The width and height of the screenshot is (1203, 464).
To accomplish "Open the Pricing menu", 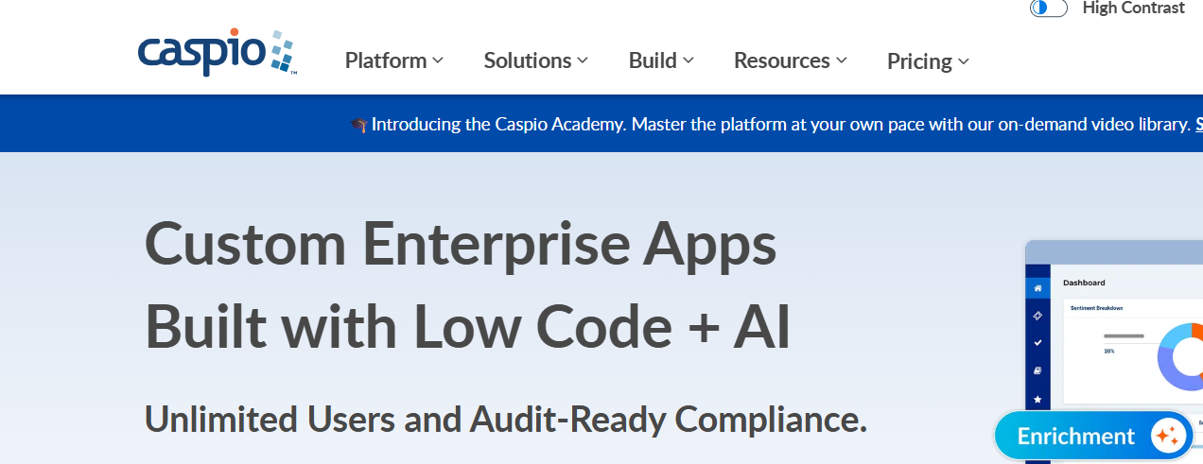I will tap(928, 61).
